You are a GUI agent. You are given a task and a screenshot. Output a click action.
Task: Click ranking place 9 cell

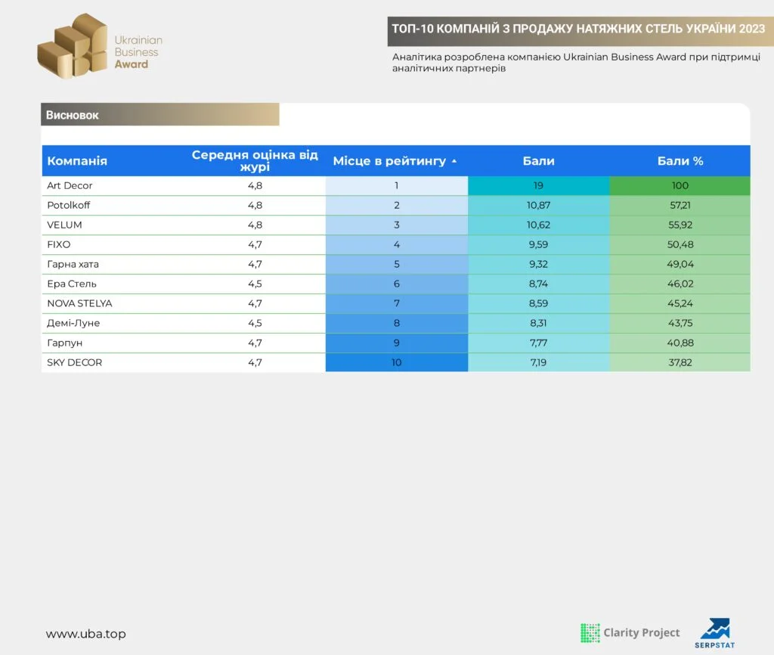click(397, 343)
